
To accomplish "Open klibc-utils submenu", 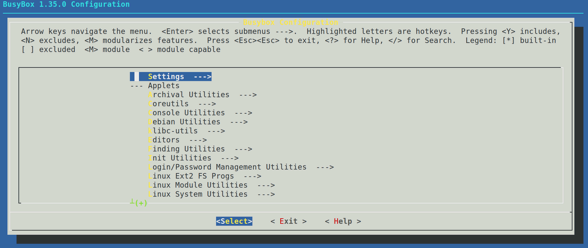I will tap(187, 131).
